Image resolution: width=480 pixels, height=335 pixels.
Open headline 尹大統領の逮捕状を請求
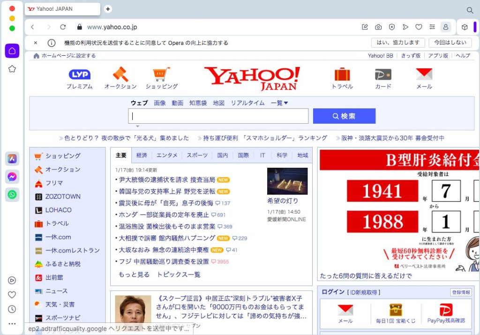pyautogui.click(x=167, y=180)
